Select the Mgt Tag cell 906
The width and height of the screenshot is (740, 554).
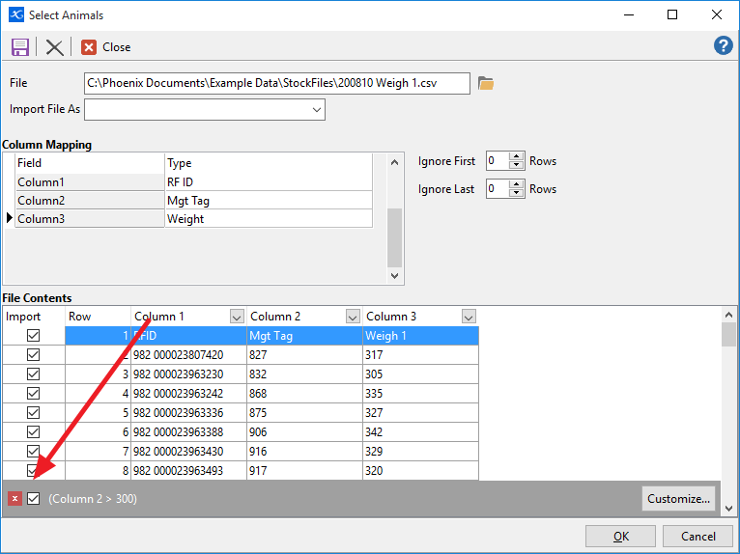[305, 432]
